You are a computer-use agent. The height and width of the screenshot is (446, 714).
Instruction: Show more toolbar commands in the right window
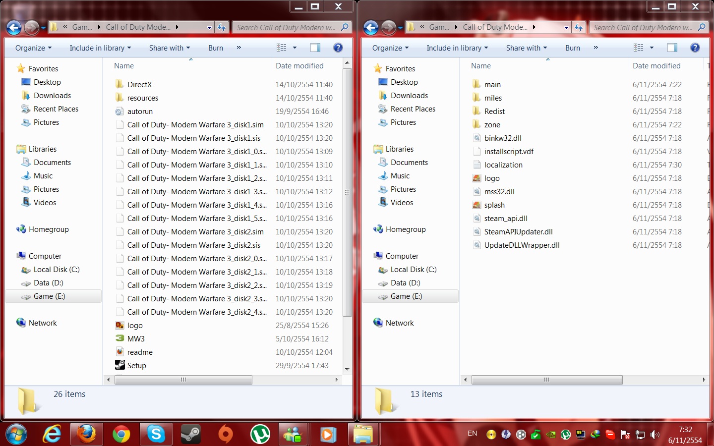click(x=595, y=48)
